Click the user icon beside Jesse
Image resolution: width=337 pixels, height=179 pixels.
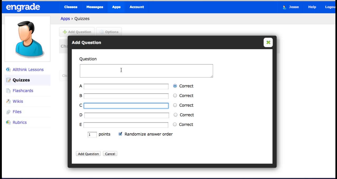click(x=285, y=7)
